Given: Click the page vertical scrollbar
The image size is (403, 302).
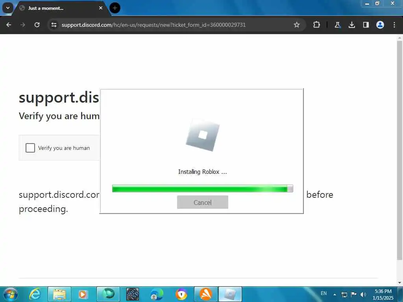Looking at the screenshot, I should pyautogui.click(x=399, y=150).
